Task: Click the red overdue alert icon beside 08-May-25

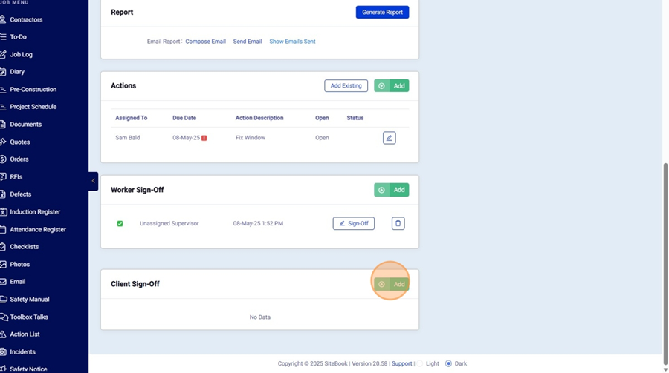Action: coord(204,138)
